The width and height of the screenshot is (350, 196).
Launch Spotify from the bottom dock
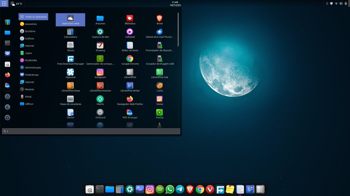tap(160, 190)
